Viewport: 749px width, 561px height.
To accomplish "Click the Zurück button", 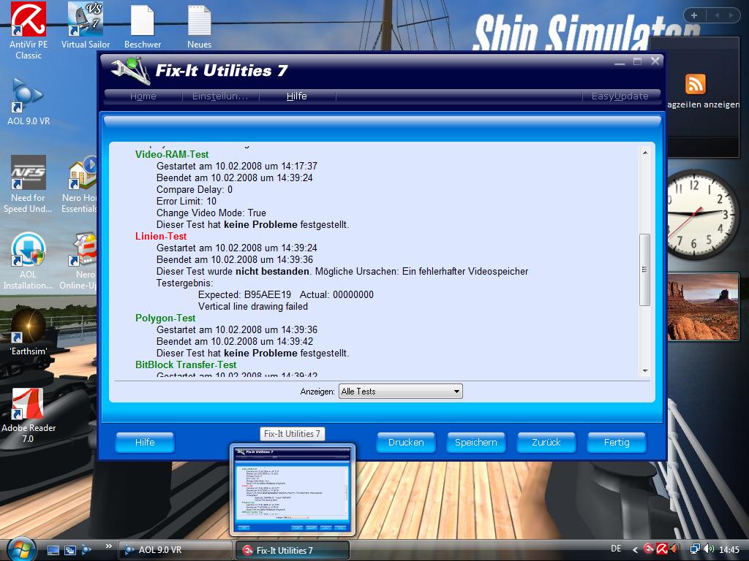I will coord(546,442).
